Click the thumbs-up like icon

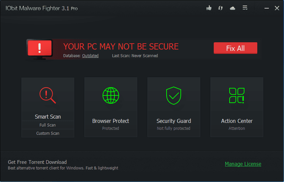[x=209, y=8]
